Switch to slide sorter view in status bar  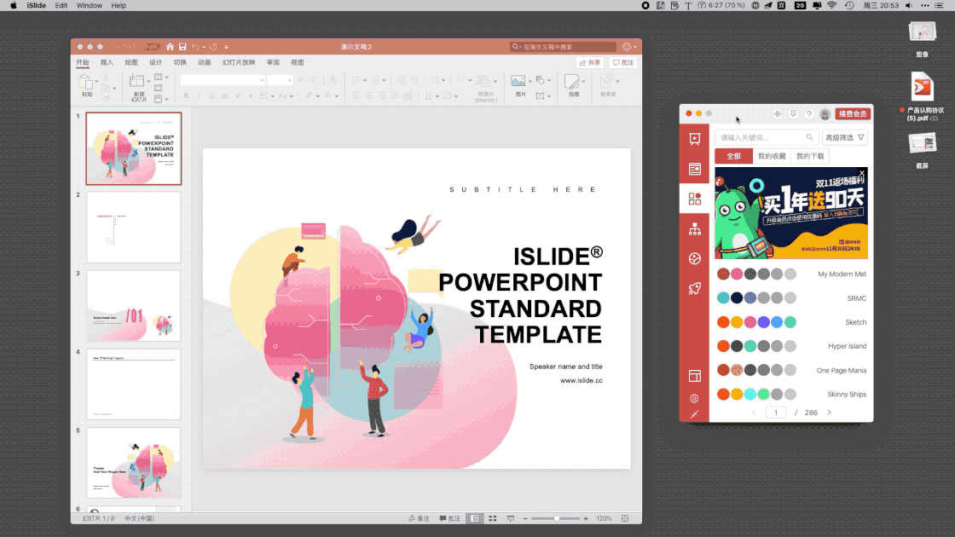[493, 519]
